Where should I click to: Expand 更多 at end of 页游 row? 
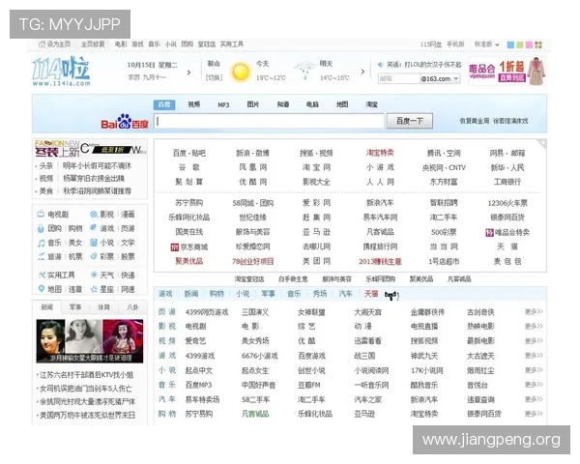pos(533,312)
